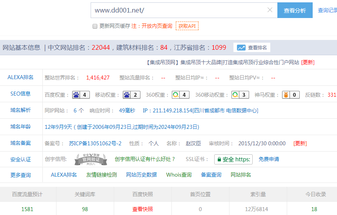Click the green lock icon in 安全 https badge
This screenshot has height=215, width=337.
coord(219,159)
